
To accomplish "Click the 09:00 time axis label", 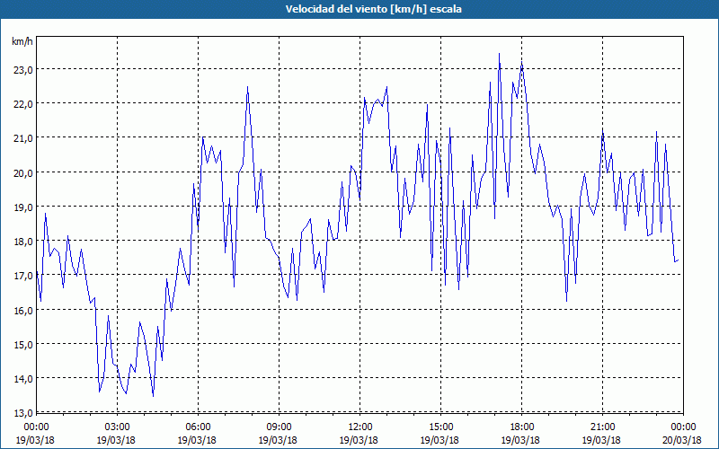I will pos(279,427).
